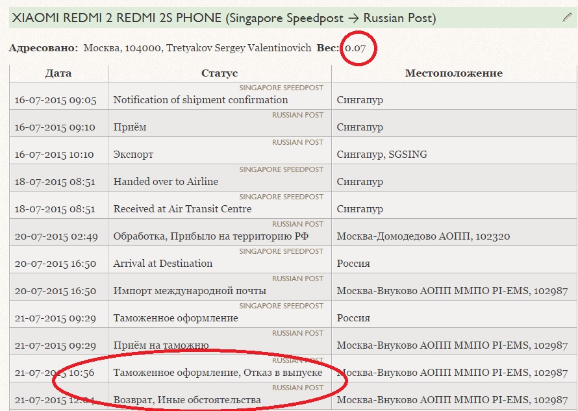Select the date in the 'Handed over to Airline' row

coord(55,182)
